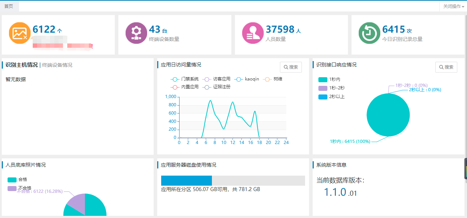
Task: Open the 关闭操作 dropdown menu
Action: (x=452, y=6)
